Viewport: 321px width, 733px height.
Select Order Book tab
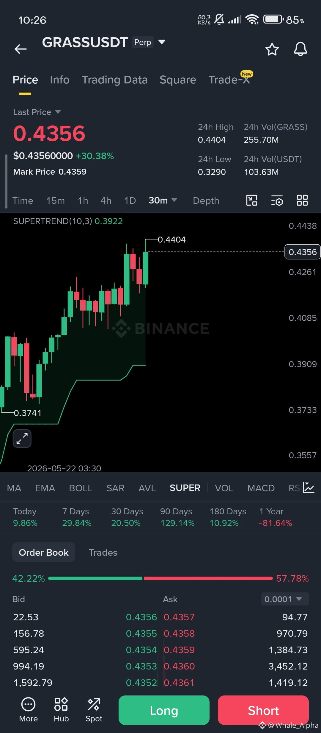tap(44, 552)
